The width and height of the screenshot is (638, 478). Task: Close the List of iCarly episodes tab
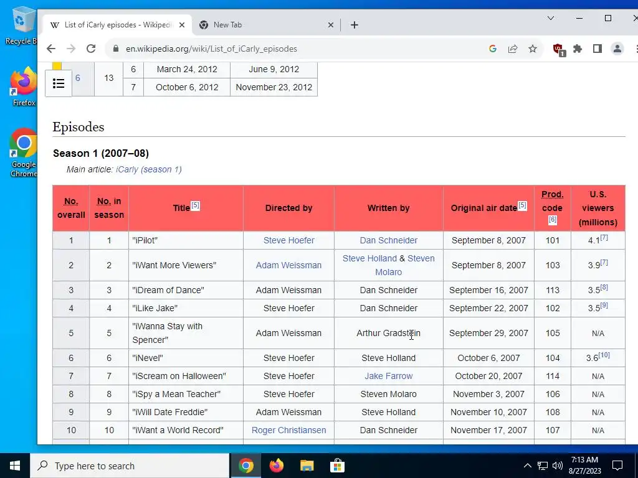pos(182,25)
